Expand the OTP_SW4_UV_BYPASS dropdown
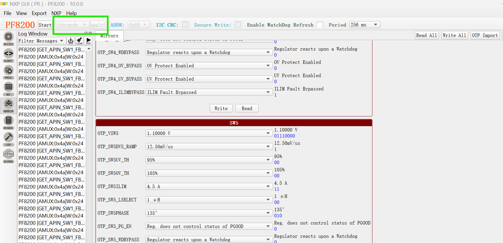Viewport: 503px width, 243px height. click(209, 79)
